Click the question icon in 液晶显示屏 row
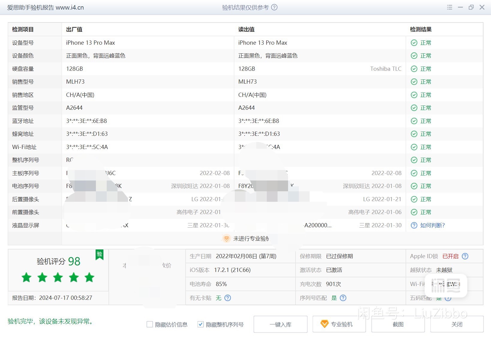491x340 pixels. 414,225
